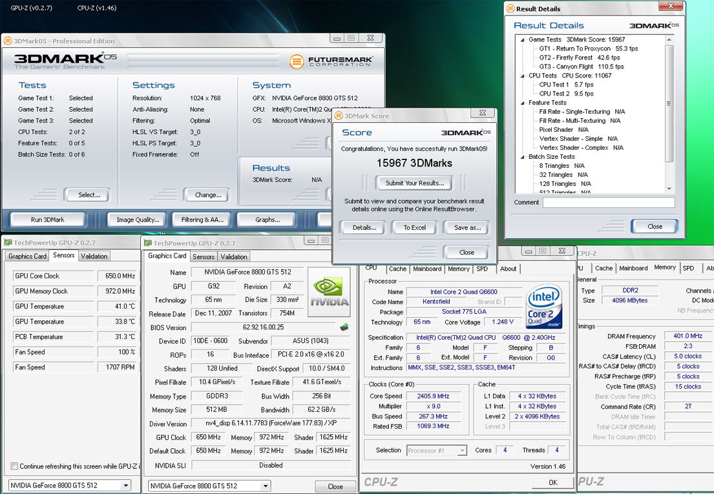Image resolution: width=714 pixels, height=494 pixels.
Task: Open the Mainboard tab in CPU-Z CPU window
Action: click(x=427, y=269)
